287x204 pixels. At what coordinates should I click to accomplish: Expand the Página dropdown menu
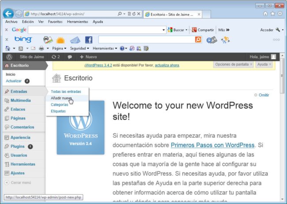(x=59, y=48)
